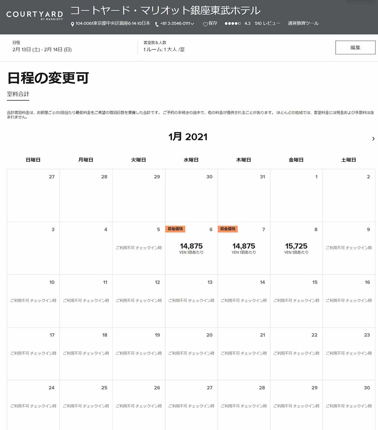Click 最低価格 badge on January 7
This screenshot has height=430, width=378.
[228, 229]
